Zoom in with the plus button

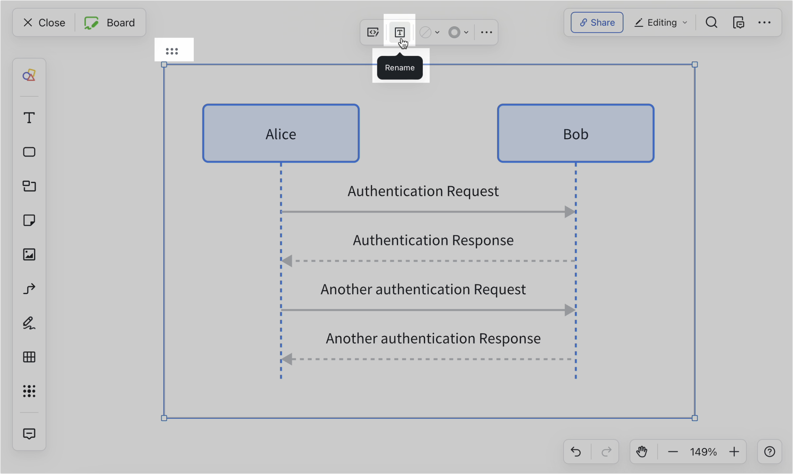(734, 452)
